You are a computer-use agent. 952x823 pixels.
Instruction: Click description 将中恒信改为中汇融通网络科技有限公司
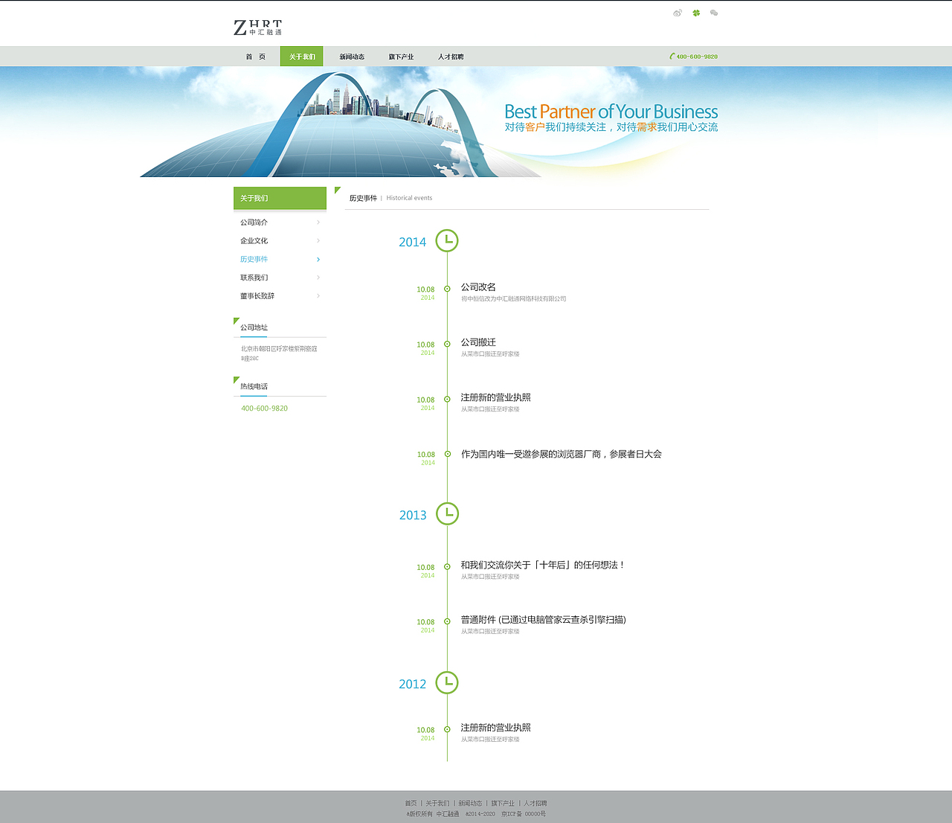pos(513,299)
